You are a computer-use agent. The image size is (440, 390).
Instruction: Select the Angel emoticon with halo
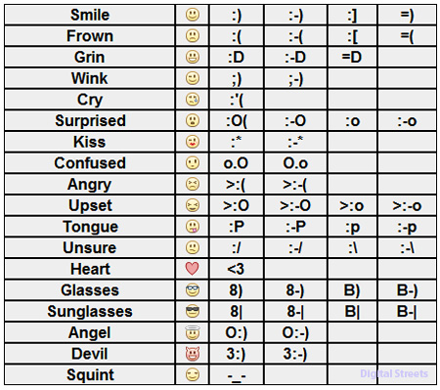tap(193, 332)
